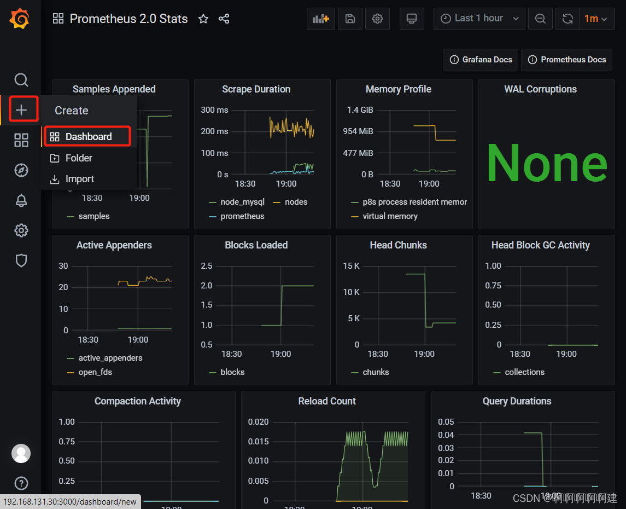Click the Grafana logo home icon
This screenshot has height=509, width=626.
(20, 19)
